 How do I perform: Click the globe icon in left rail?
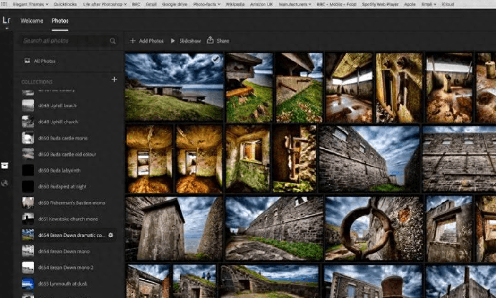pyautogui.click(x=5, y=183)
